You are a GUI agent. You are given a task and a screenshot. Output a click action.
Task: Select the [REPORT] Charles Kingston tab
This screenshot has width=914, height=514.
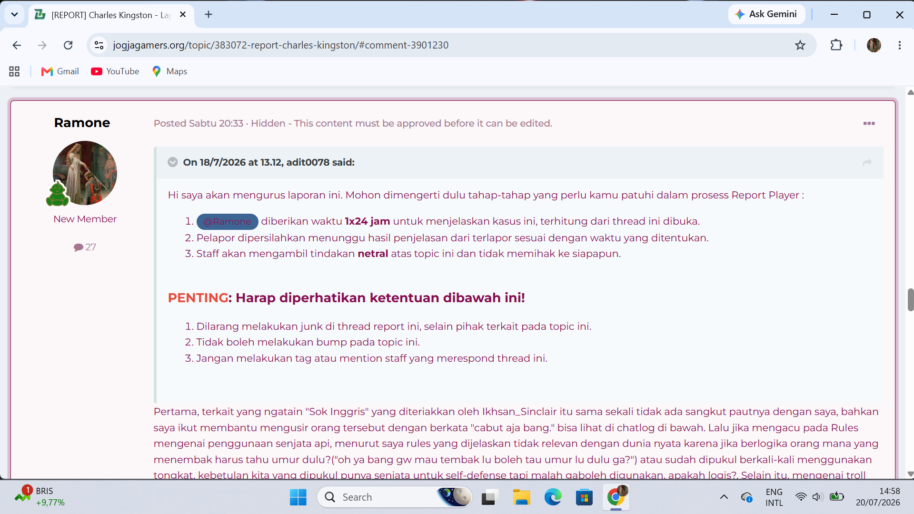pyautogui.click(x=111, y=15)
